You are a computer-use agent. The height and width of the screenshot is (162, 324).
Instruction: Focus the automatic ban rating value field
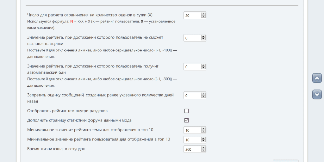point(192,66)
